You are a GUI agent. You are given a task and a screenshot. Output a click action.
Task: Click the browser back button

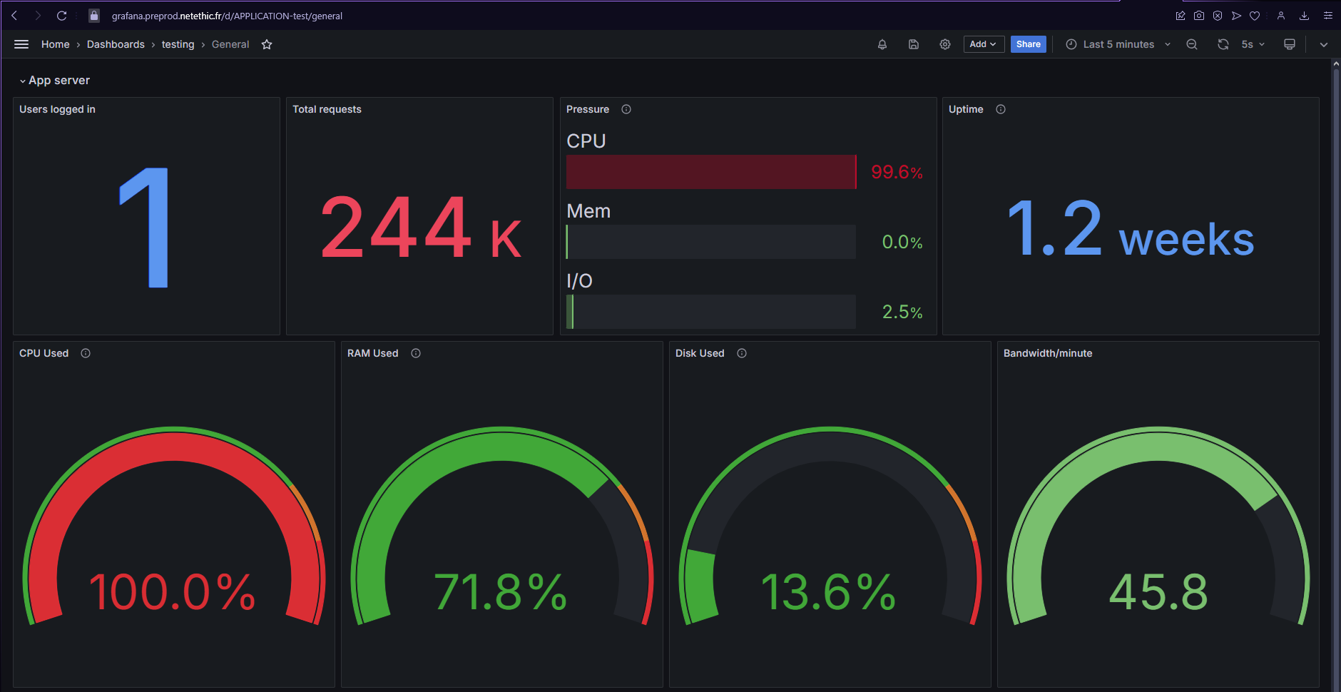(14, 15)
